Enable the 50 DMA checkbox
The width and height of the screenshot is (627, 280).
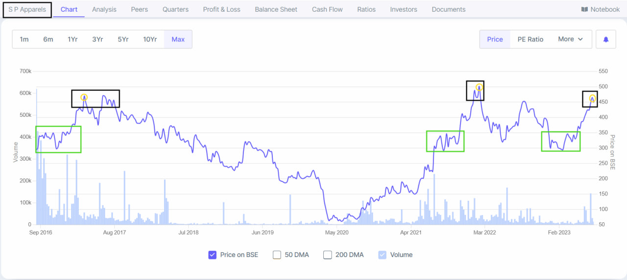tap(277, 255)
